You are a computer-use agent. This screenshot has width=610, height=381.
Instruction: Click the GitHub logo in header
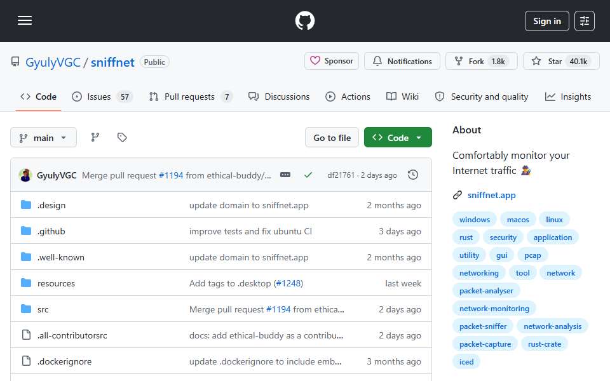click(304, 20)
